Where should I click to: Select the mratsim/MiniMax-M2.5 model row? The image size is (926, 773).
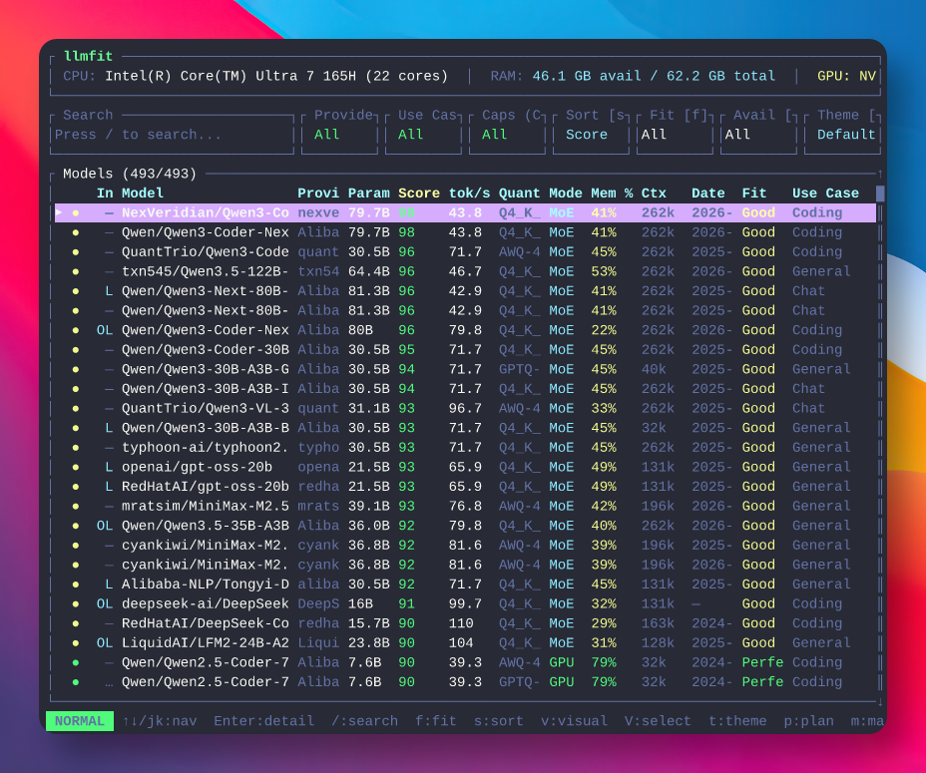465,506
